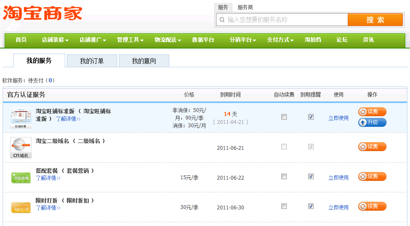
Task: Click the yellow 限时打折 icon
Action: [21, 207]
